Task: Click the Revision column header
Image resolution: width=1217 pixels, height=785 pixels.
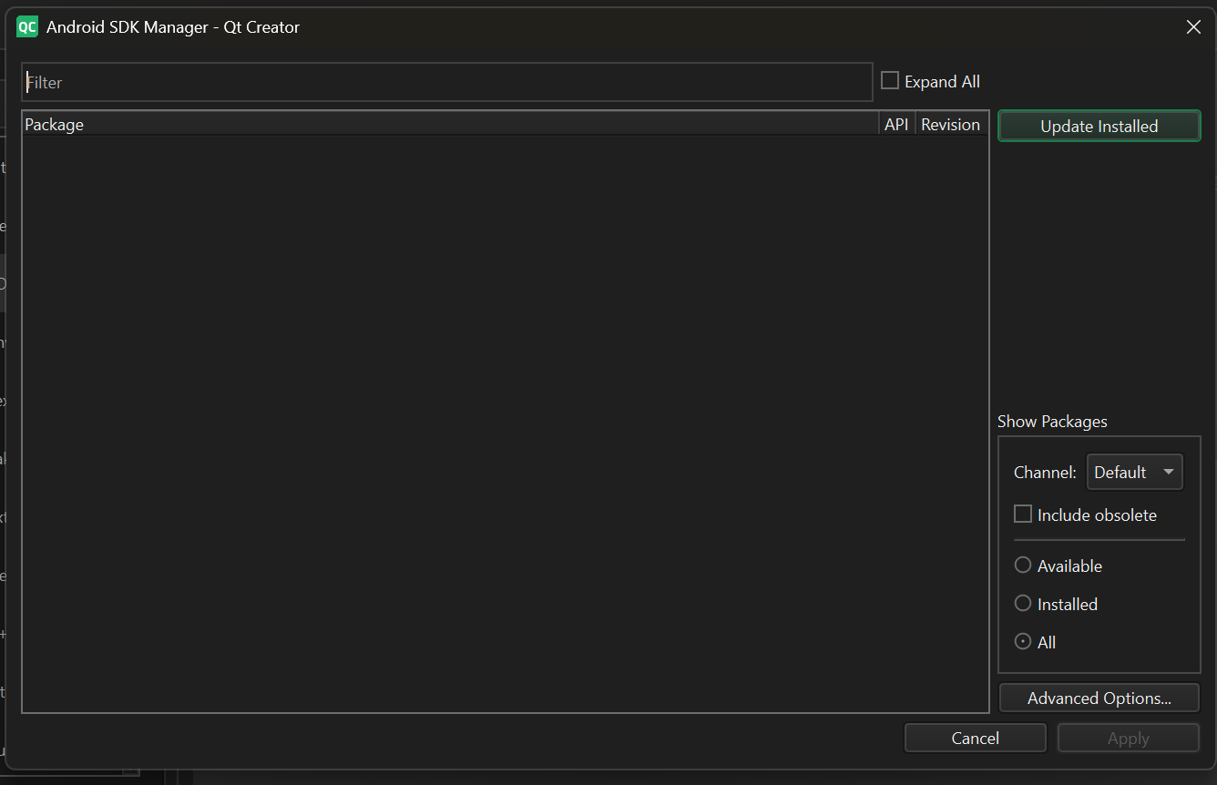Action: tap(951, 125)
